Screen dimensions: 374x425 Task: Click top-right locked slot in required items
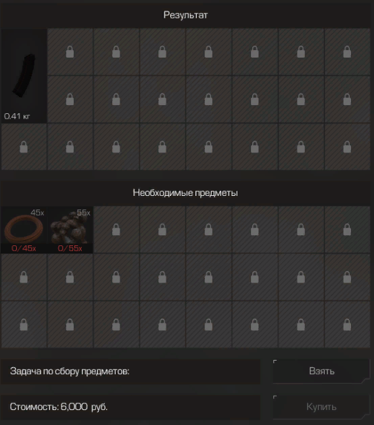tap(347, 230)
